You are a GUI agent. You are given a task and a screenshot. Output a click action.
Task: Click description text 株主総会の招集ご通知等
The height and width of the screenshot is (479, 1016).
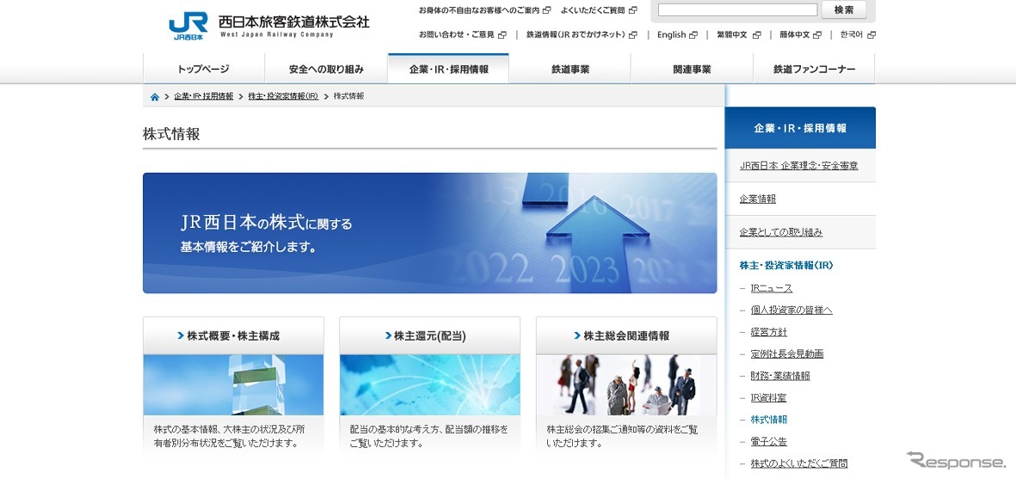tap(622, 436)
